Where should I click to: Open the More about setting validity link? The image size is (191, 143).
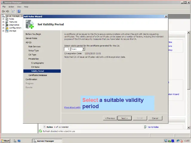(x=72, y=108)
